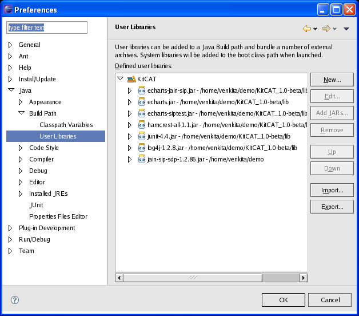Expand the Run/Debug node
The height and width of the screenshot is (316, 359).
pyautogui.click(x=10, y=239)
